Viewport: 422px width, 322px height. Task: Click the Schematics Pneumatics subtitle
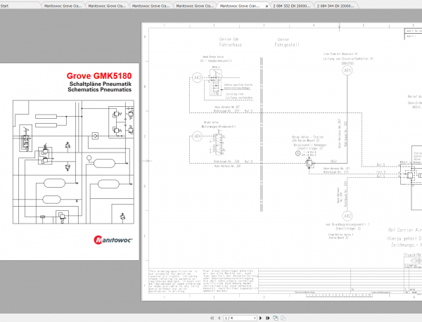100,89
